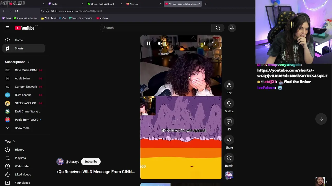Close the xQc Receives WILD Message tab
The height and width of the screenshot is (186, 332).
199,4
